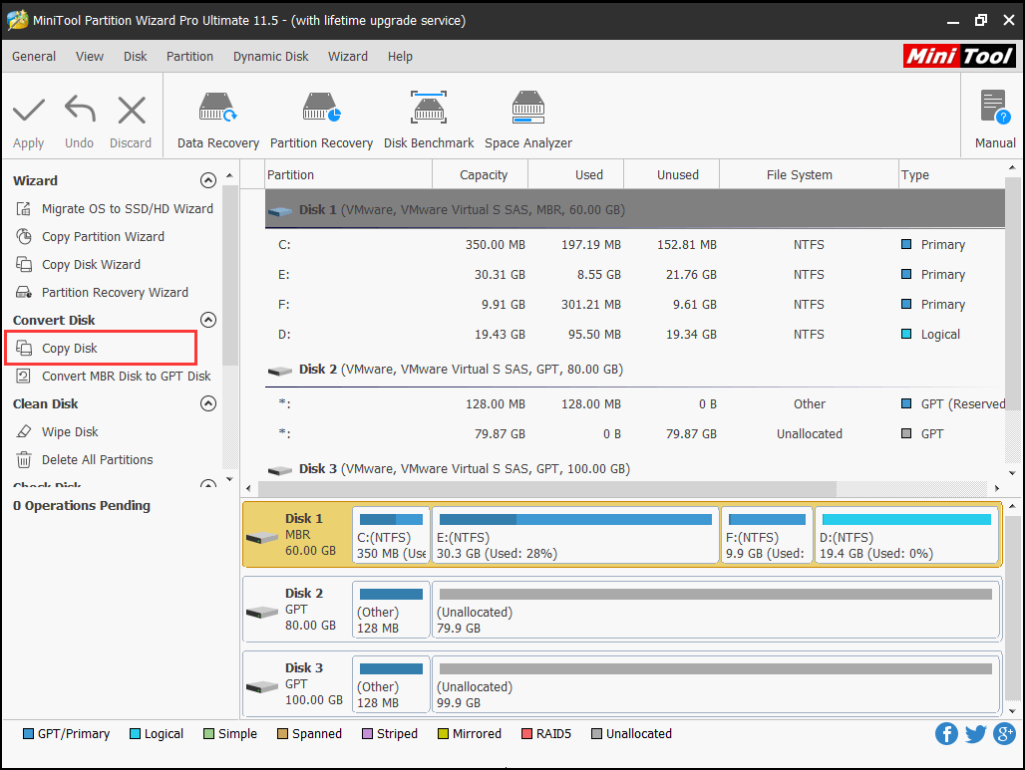Click Partition Recovery Wizard link
The height and width of the screenshot is (770, 1025).
(115, 293)
